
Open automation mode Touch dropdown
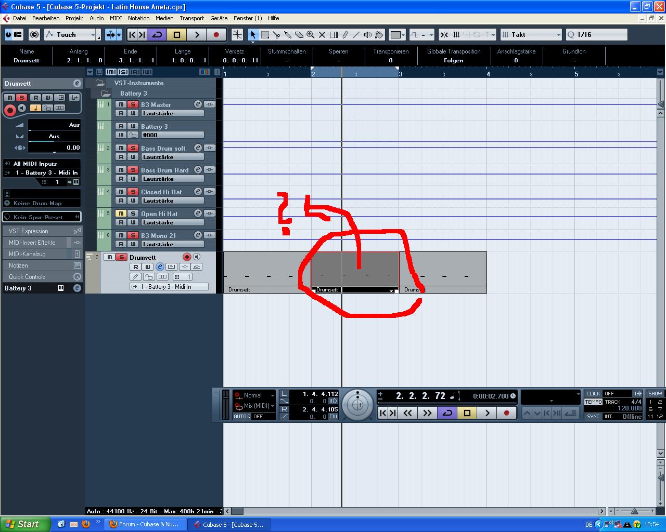72,35
